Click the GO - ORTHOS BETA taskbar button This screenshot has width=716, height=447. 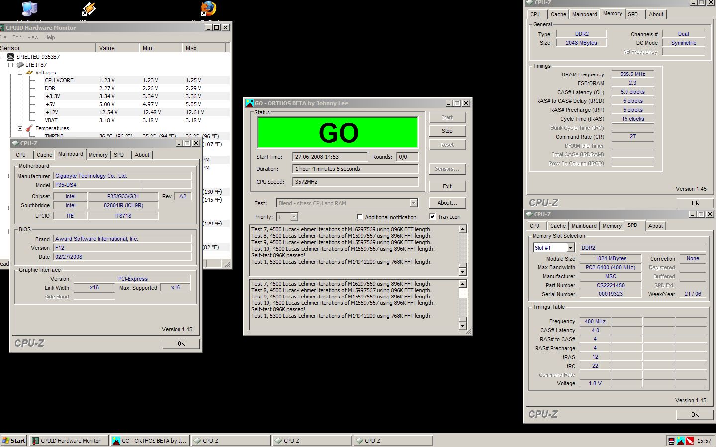click(x=150, y=441)
